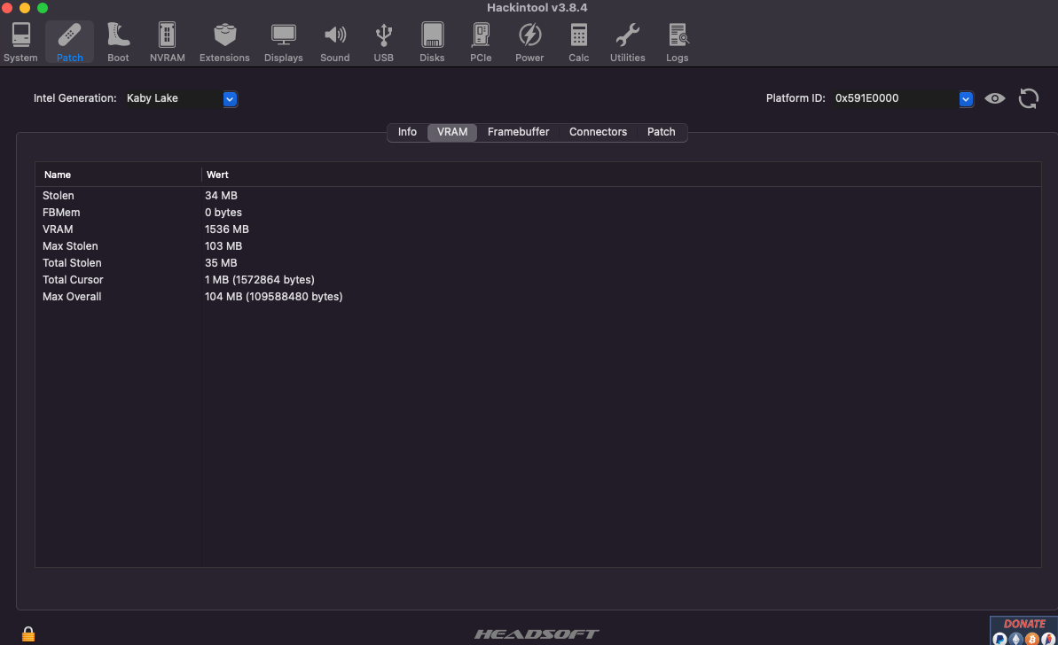Select the Max Stolen row
Image resolution: width=1058 pixels, height=645 pixels.
537,246
